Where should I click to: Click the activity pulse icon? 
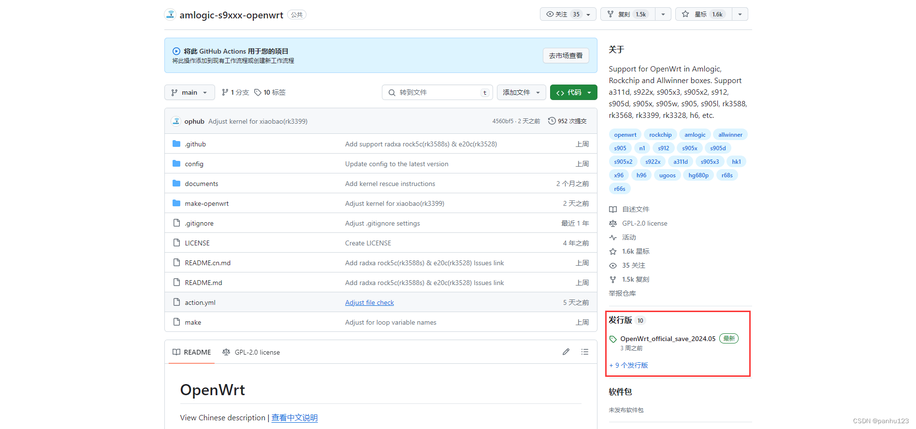613,237
